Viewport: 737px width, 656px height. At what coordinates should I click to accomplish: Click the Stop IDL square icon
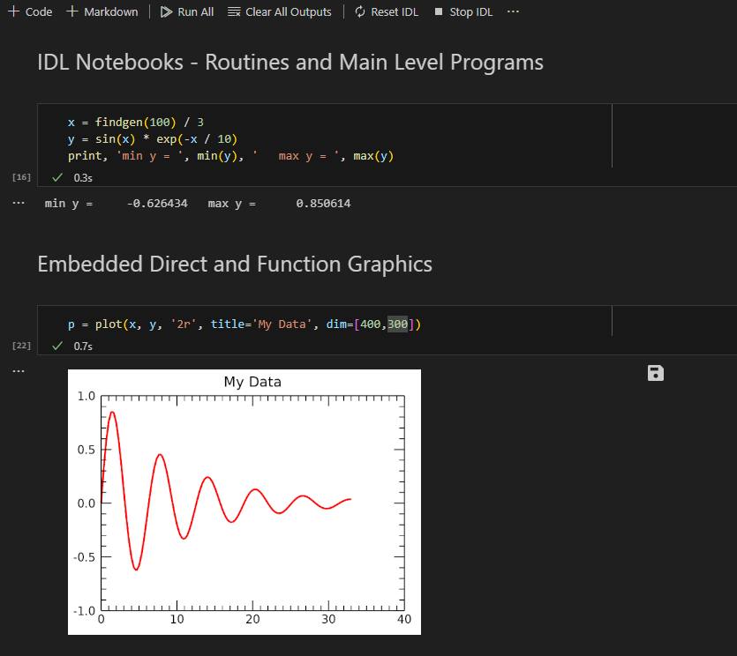[439, 11]
